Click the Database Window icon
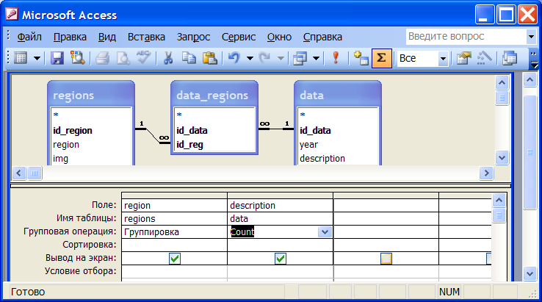The height and width of the screenshot is (302, 542). pos(510,58)
